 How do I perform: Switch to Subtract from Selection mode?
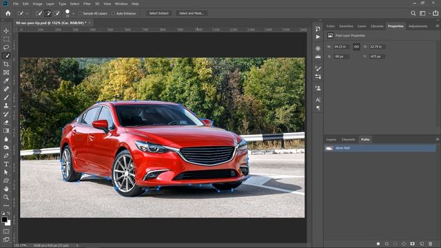point(57,13)
